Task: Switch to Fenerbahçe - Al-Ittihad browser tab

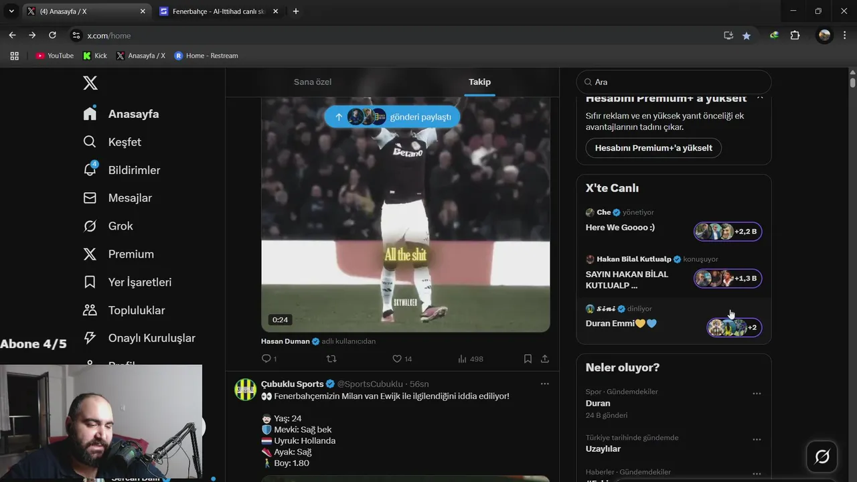Action: click(x=217, y=11)
